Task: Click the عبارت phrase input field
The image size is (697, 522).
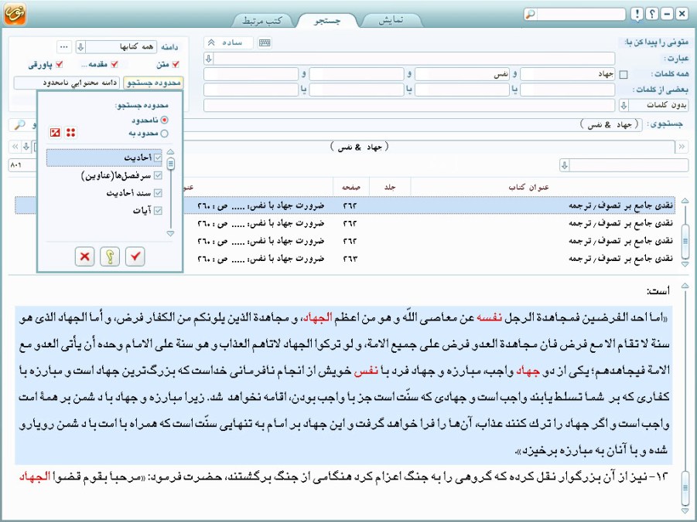Action: [415, 58]
